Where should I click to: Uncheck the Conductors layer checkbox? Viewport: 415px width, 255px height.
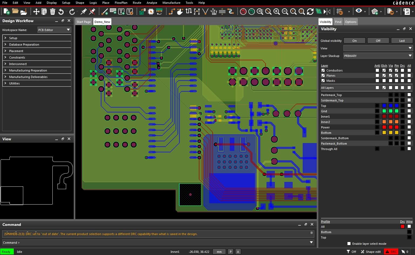[x=323, y=70]
